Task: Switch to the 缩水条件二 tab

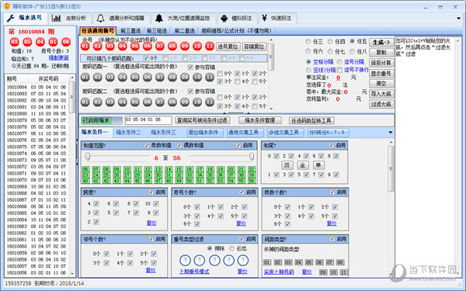Action: click(x=128, y=133)
